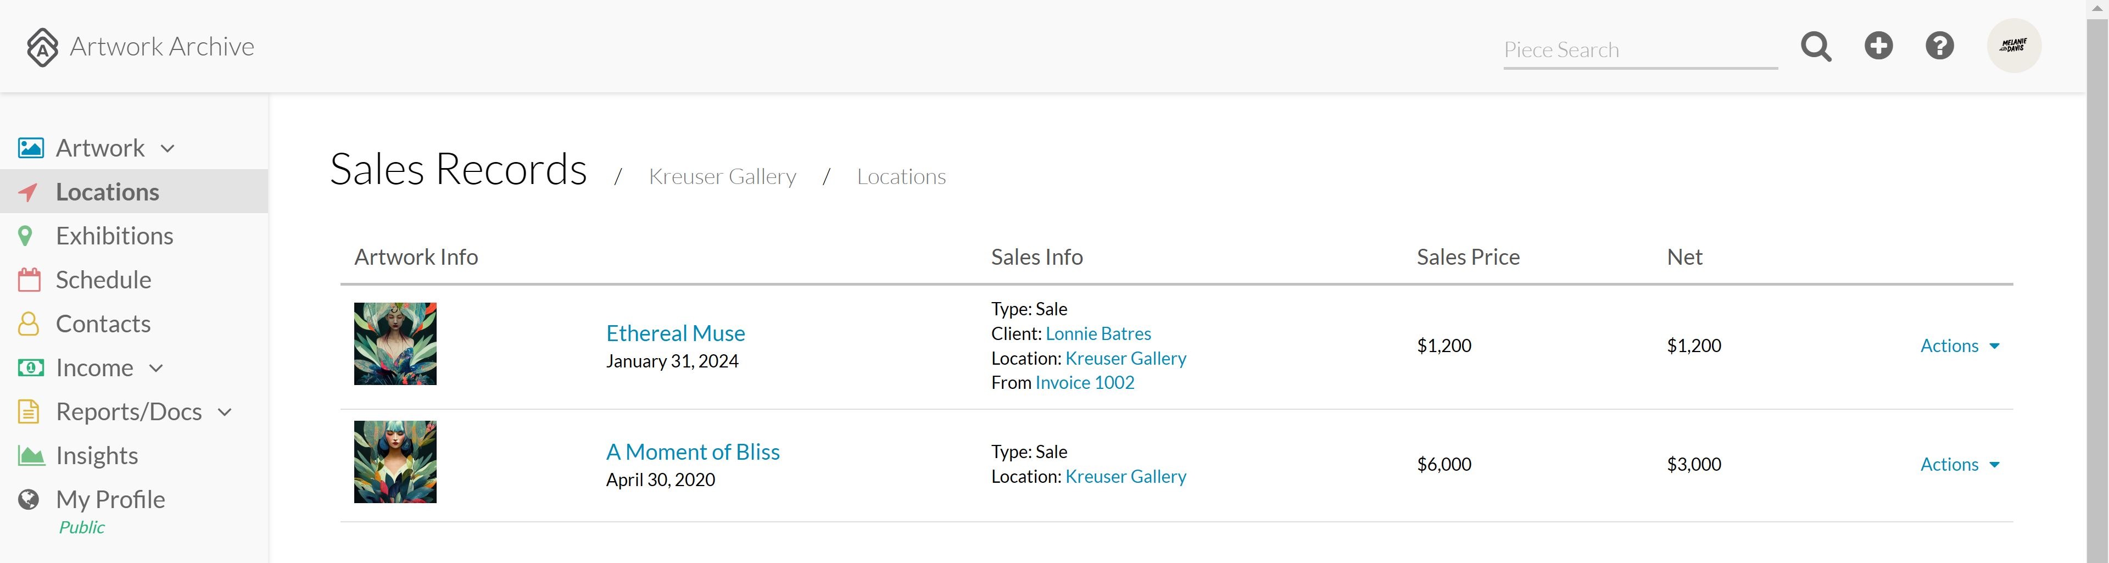
Task: Open Actions dropdown for Ethereal Muse
Action: click(x=1960, y=345)
